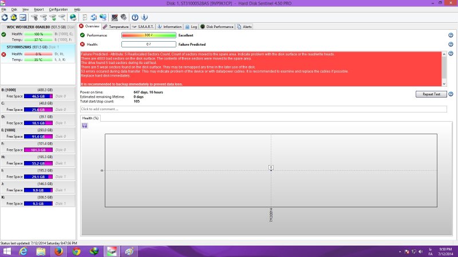The height and width of the screenshot is (257, 458).
Task: Select the B: [1000] partition row
Action: (x=38, y=93)
